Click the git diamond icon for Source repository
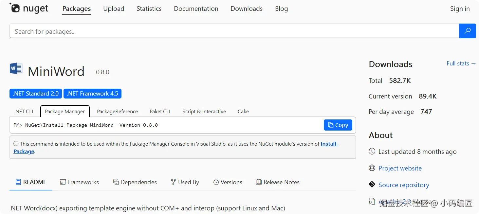Viewport: 479px width, 214px height. pyautogui.click(x=372, y=185)
